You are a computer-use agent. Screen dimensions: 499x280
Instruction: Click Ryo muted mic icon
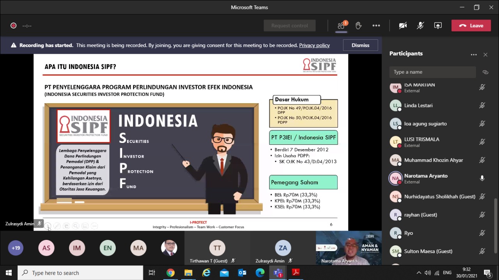tap(482, 233)
